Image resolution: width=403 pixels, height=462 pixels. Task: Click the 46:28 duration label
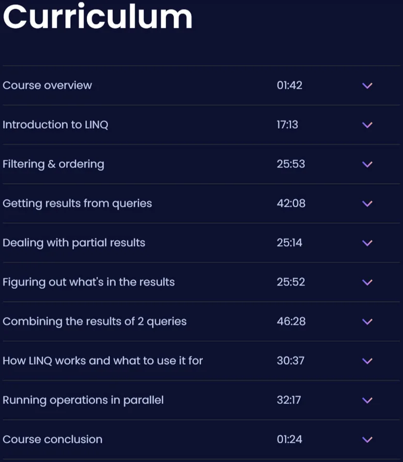click(291, 321)
